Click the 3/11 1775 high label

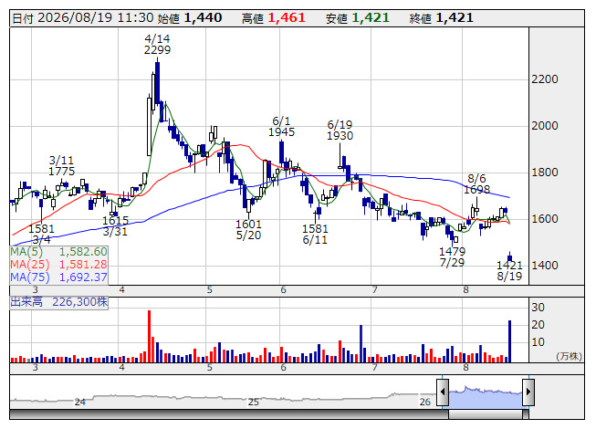pos(61,166)
